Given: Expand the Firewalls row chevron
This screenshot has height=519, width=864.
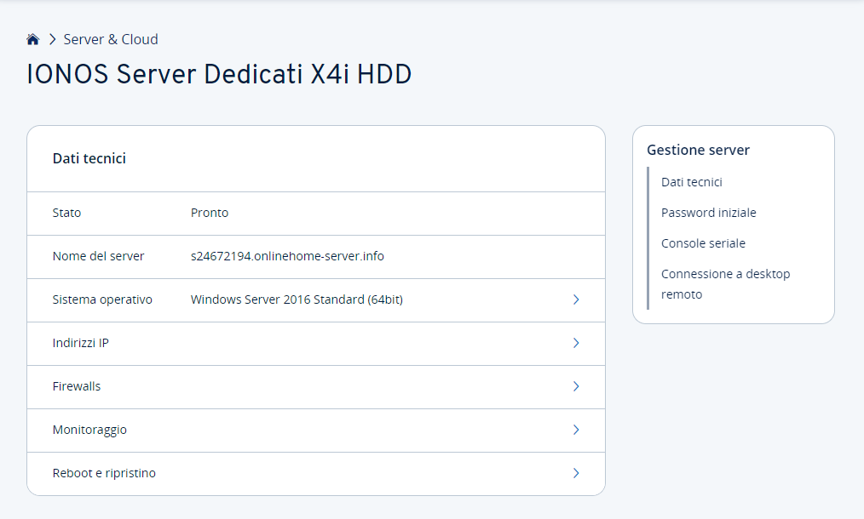Looking at the screenshot, I should 576,386.
